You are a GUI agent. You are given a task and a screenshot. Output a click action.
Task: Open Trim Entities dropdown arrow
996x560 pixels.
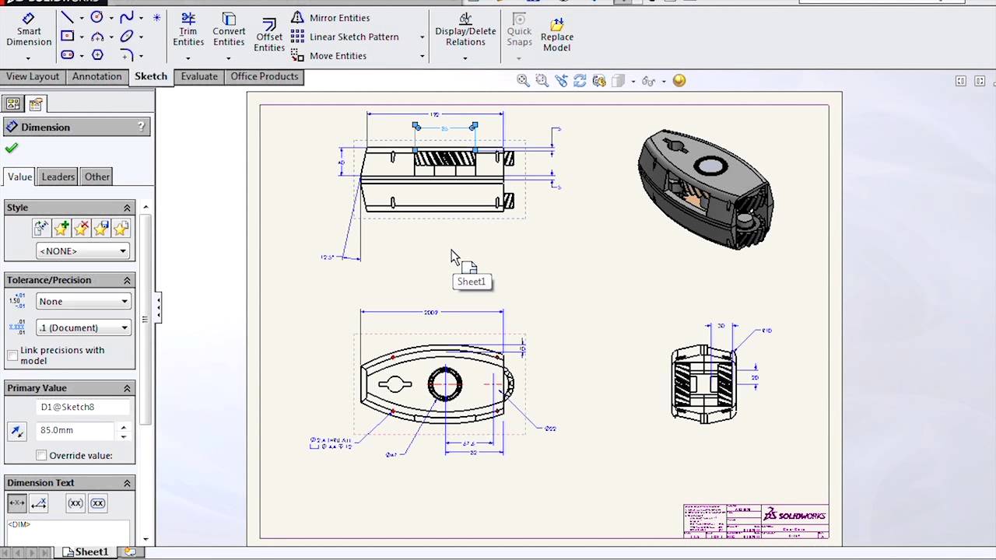point(188,58)
